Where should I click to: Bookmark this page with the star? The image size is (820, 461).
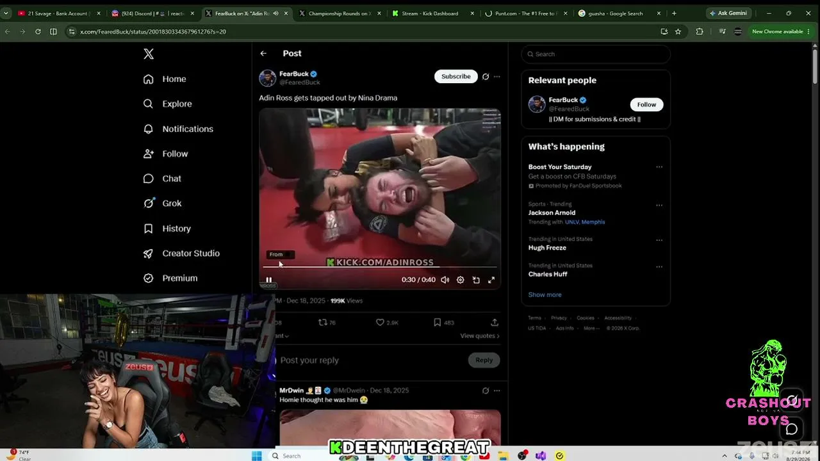click(678, 31)
